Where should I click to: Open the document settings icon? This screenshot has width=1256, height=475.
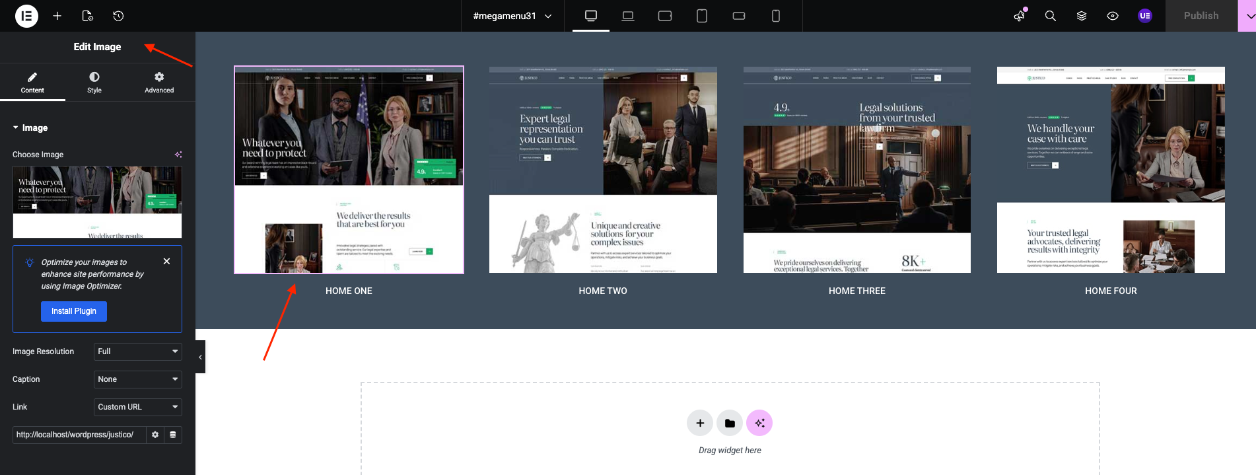pos(87,16)
